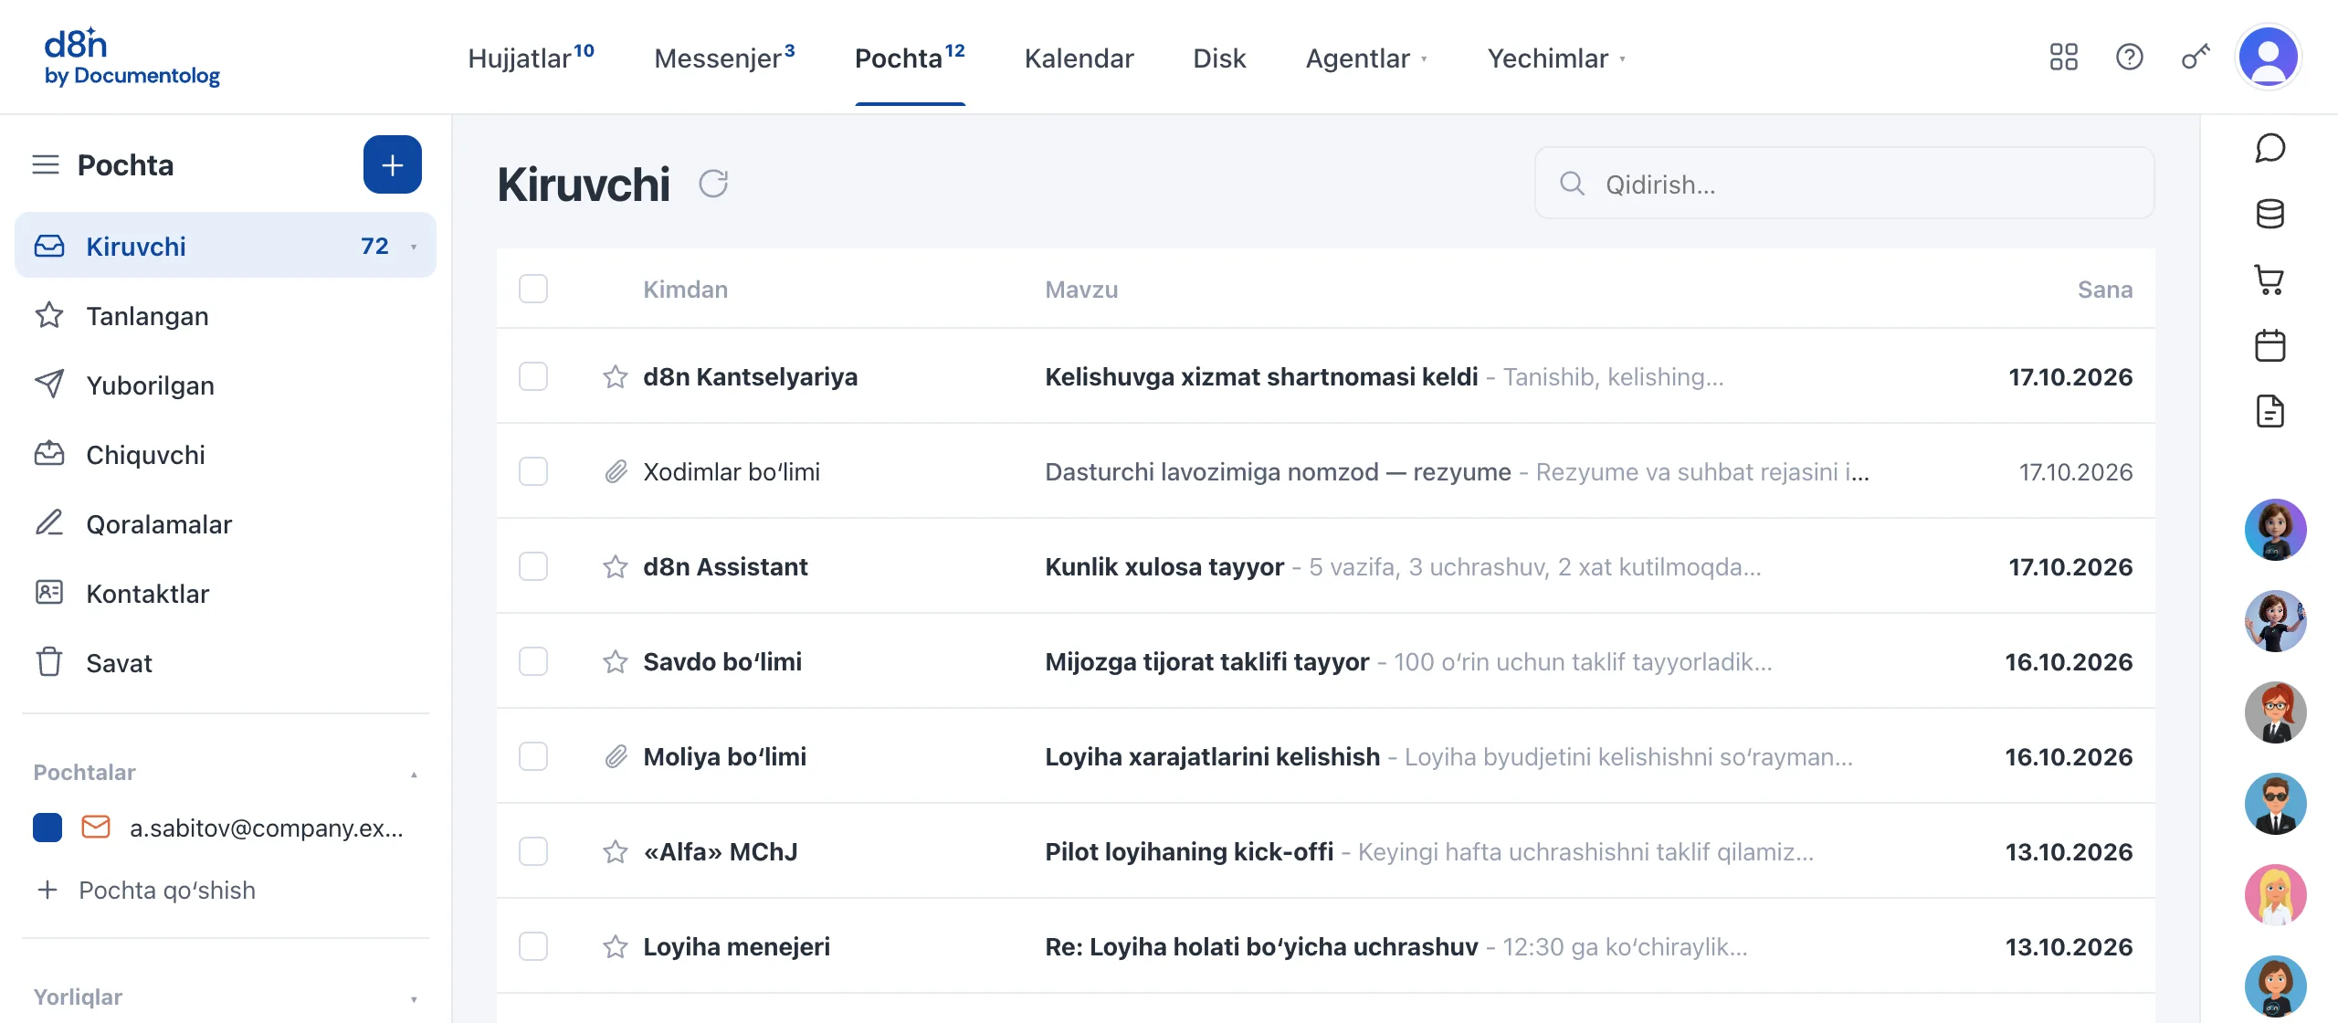
Task: Click the attachment icon on Moliya bo'limi email
Action: 616,756
